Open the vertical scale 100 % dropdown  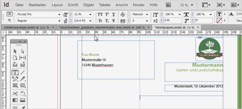179,14
